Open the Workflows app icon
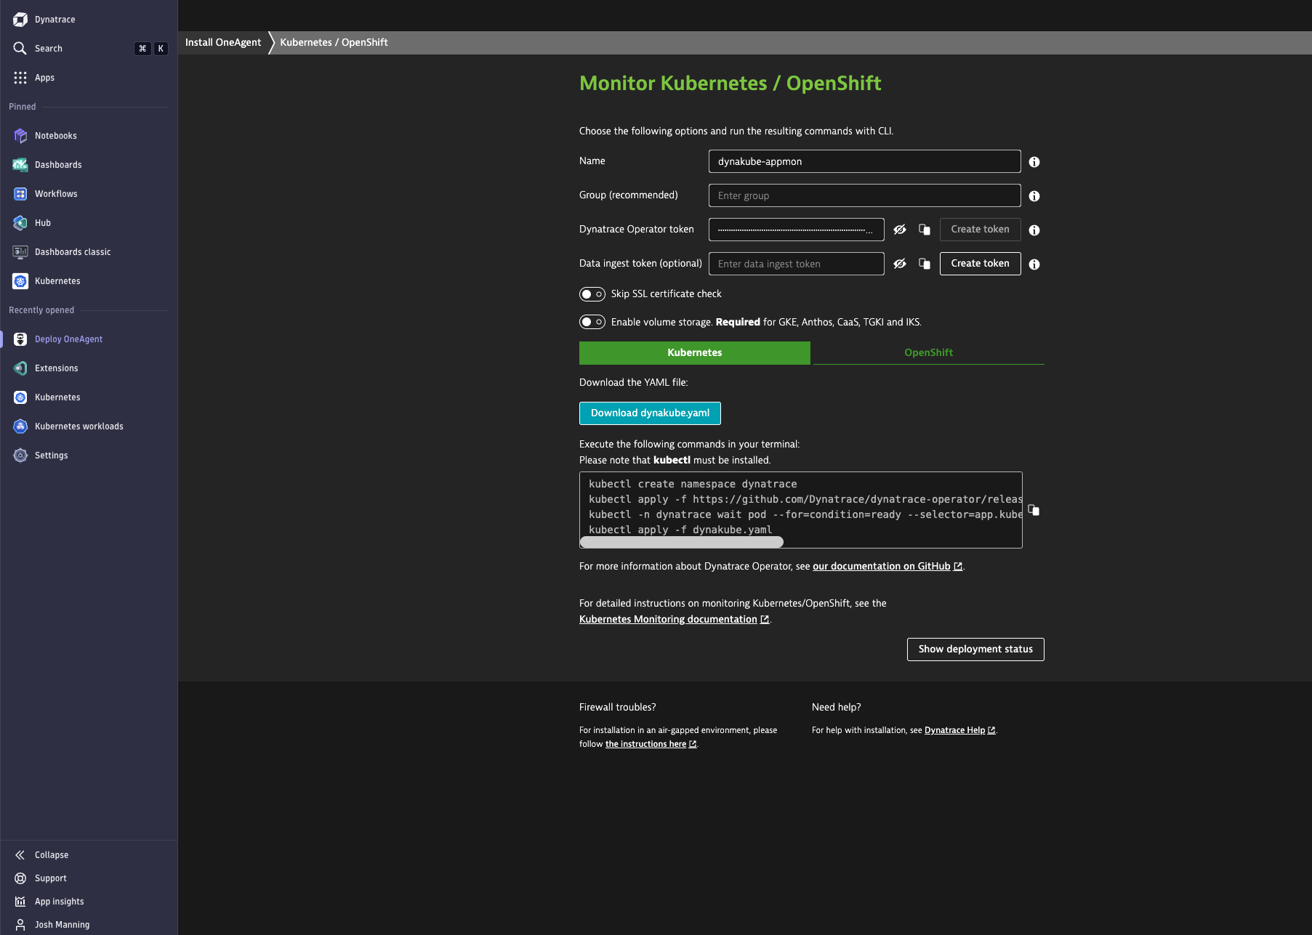This screenshot has width=1312, height=935. tap(20, 194)
